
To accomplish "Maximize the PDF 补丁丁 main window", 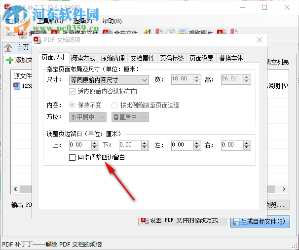I will coord(264,7).
